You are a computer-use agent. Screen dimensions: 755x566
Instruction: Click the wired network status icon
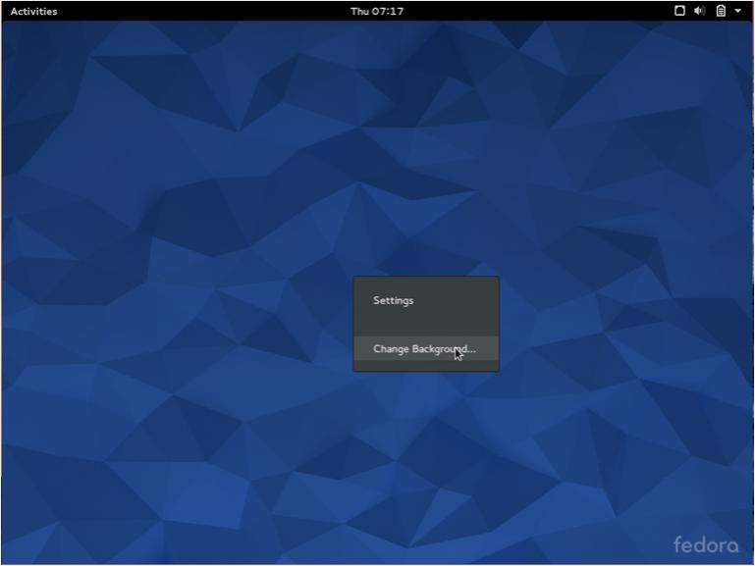pos(679,11)
